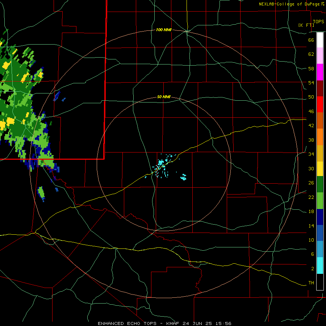
Task: Click the small blue echo pair inside New Mexico
Action: [59, 96]
